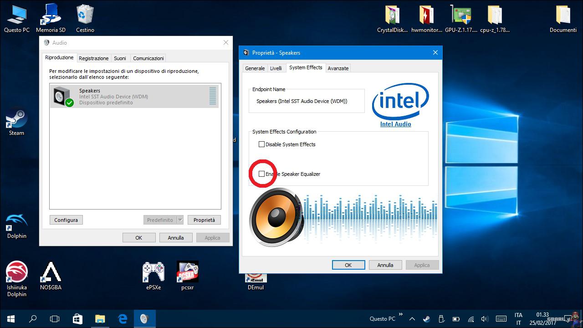Open File Explorer from the taskbar
583x328 pixels.
(x=100, y=319)
